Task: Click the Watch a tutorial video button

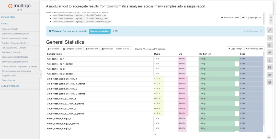Action: click(100, 31)
